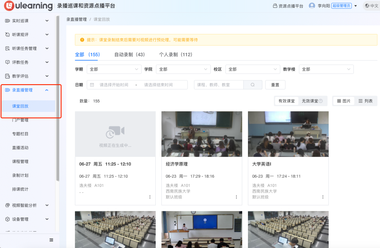Click the globe language icon
Viewport: 380px width, 248px height.
point(367,6)
